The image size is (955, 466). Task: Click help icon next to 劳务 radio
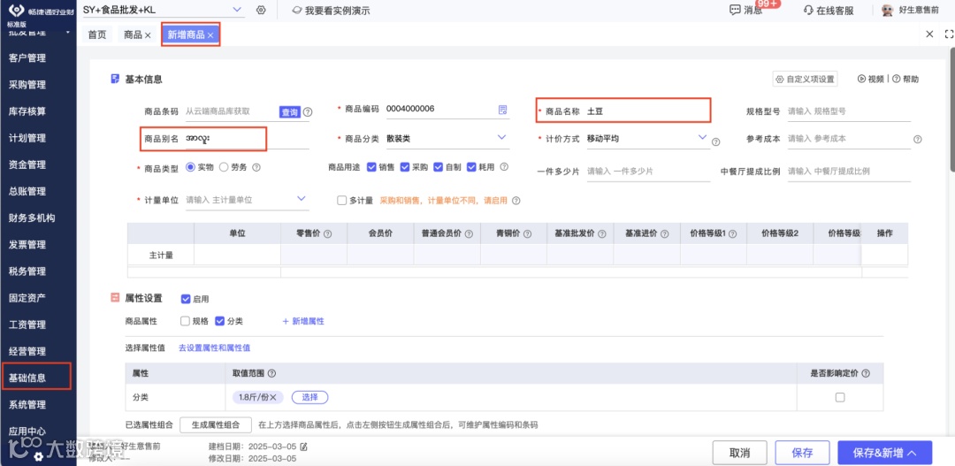pyautogui.click(x=256, y=167)
